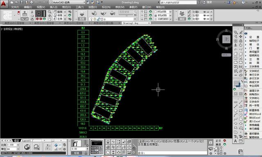The image size is (262, 157).
Task: Click the 转出Excel export icon
Action: click(x=246, y=118)
